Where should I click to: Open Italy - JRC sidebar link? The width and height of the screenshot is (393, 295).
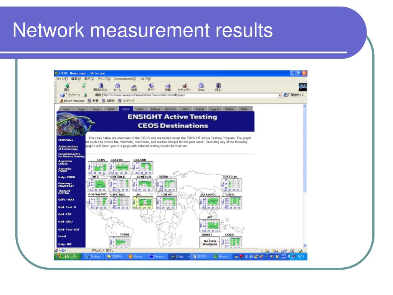[65, 244]
